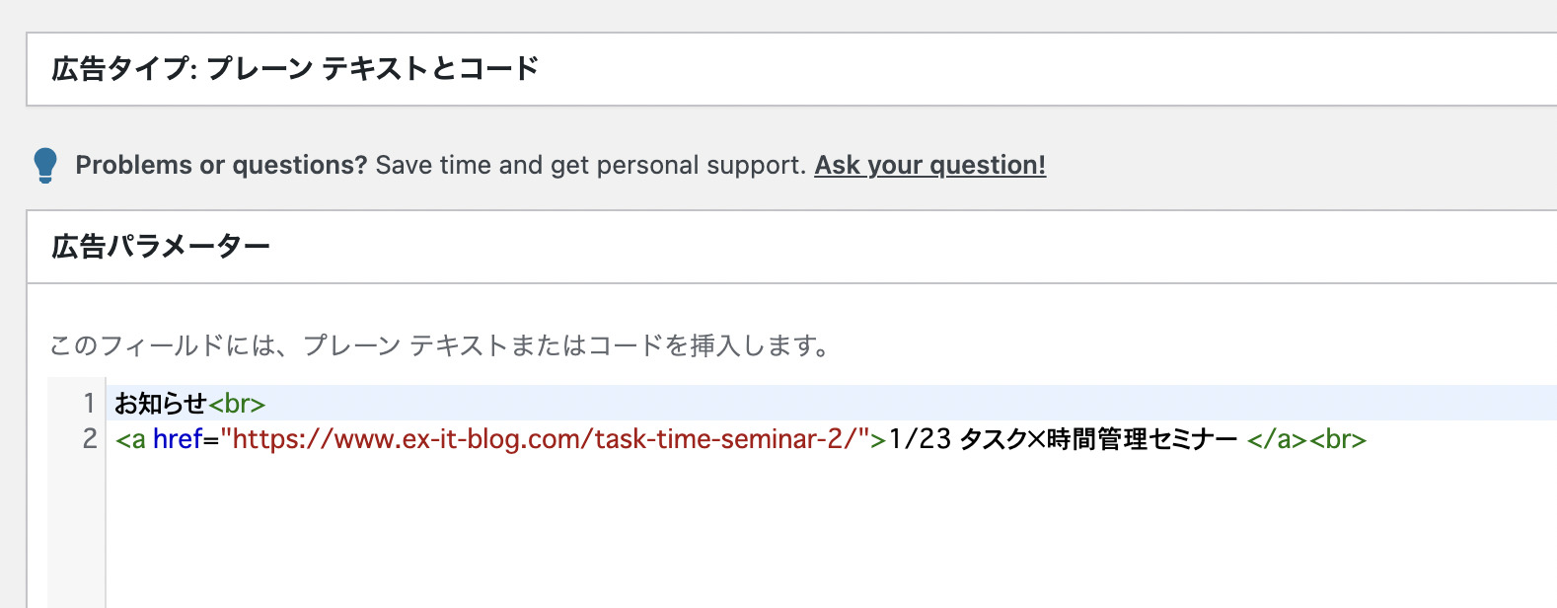This screenshot has width=1557, height=608.
Task: Select line number 2 in code gutter
Action: point(89,438)
